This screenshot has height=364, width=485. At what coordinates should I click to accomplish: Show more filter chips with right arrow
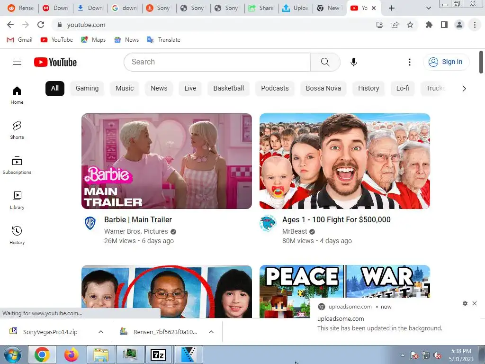coord(464,89)
